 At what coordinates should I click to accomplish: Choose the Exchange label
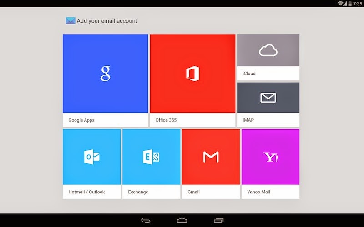click(138, 192)
